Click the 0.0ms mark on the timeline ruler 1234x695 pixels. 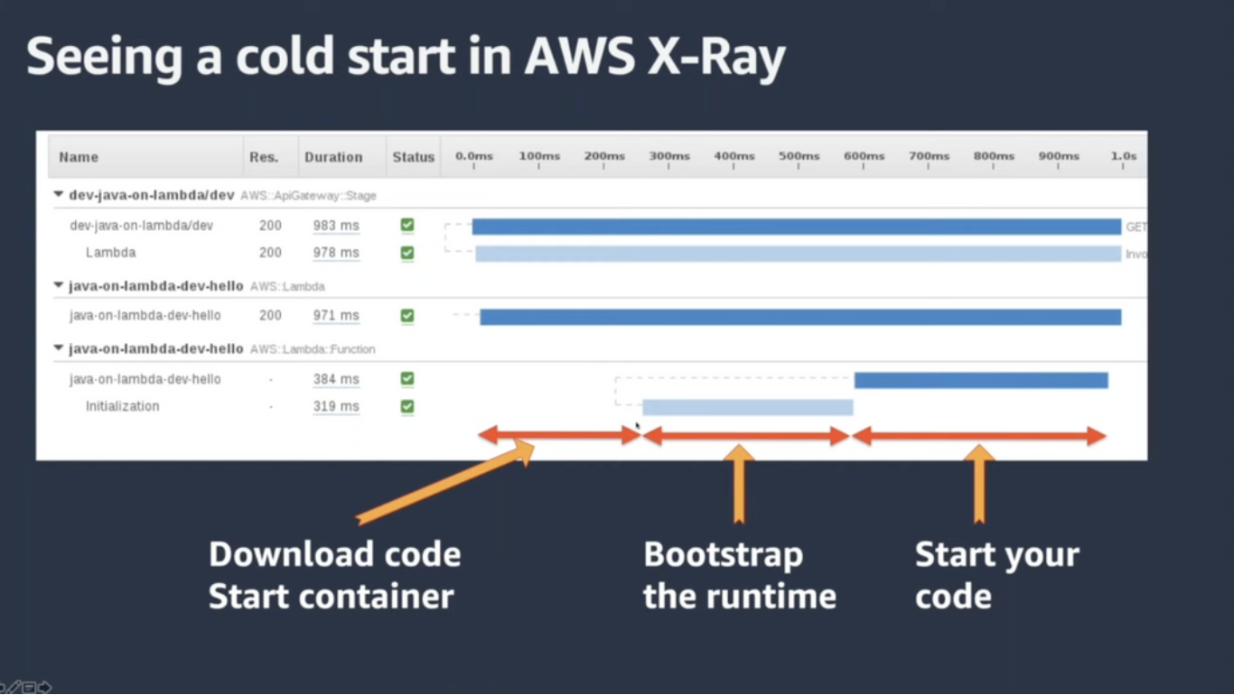[474, 157]
